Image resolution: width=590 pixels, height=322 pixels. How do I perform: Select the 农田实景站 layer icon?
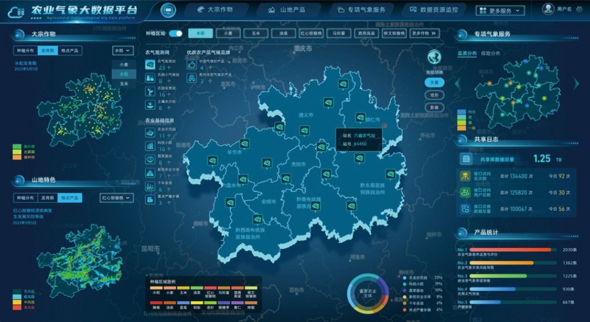click(x=150, y=91)
